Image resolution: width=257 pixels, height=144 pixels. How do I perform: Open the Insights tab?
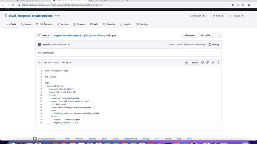click(126, 24)
